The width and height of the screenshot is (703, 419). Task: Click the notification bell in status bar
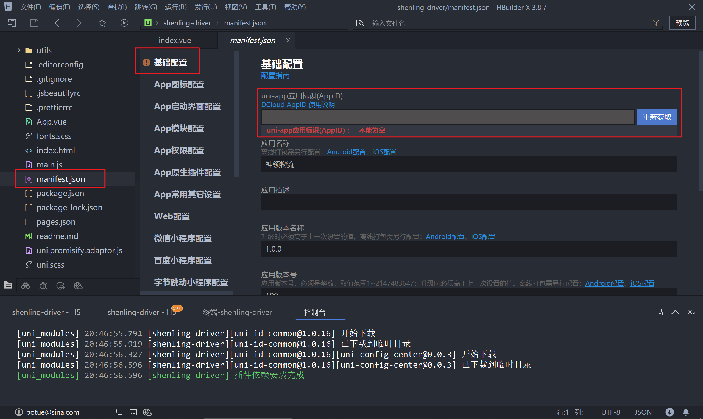pos(686,412)
